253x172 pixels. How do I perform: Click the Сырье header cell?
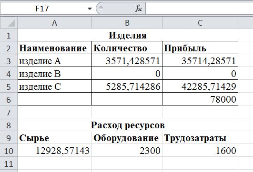click(x=54, y=138)
